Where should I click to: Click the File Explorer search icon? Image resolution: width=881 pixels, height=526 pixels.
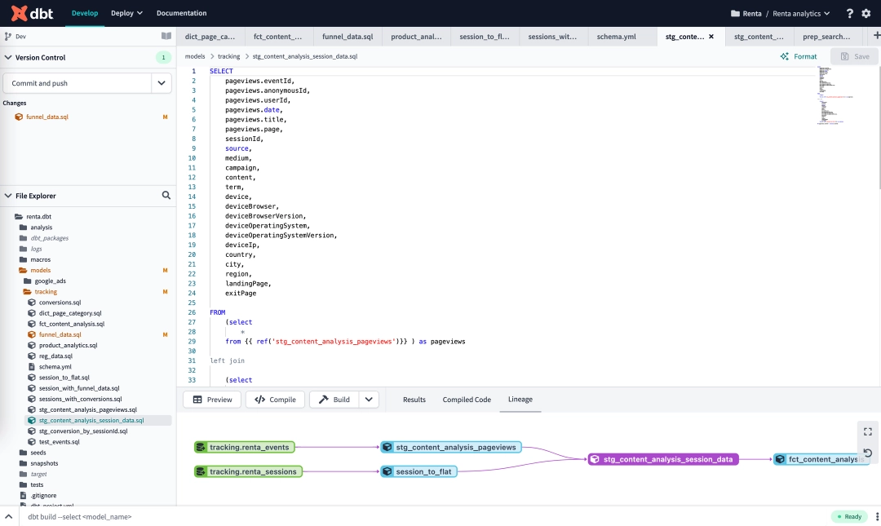pos(166,195)
